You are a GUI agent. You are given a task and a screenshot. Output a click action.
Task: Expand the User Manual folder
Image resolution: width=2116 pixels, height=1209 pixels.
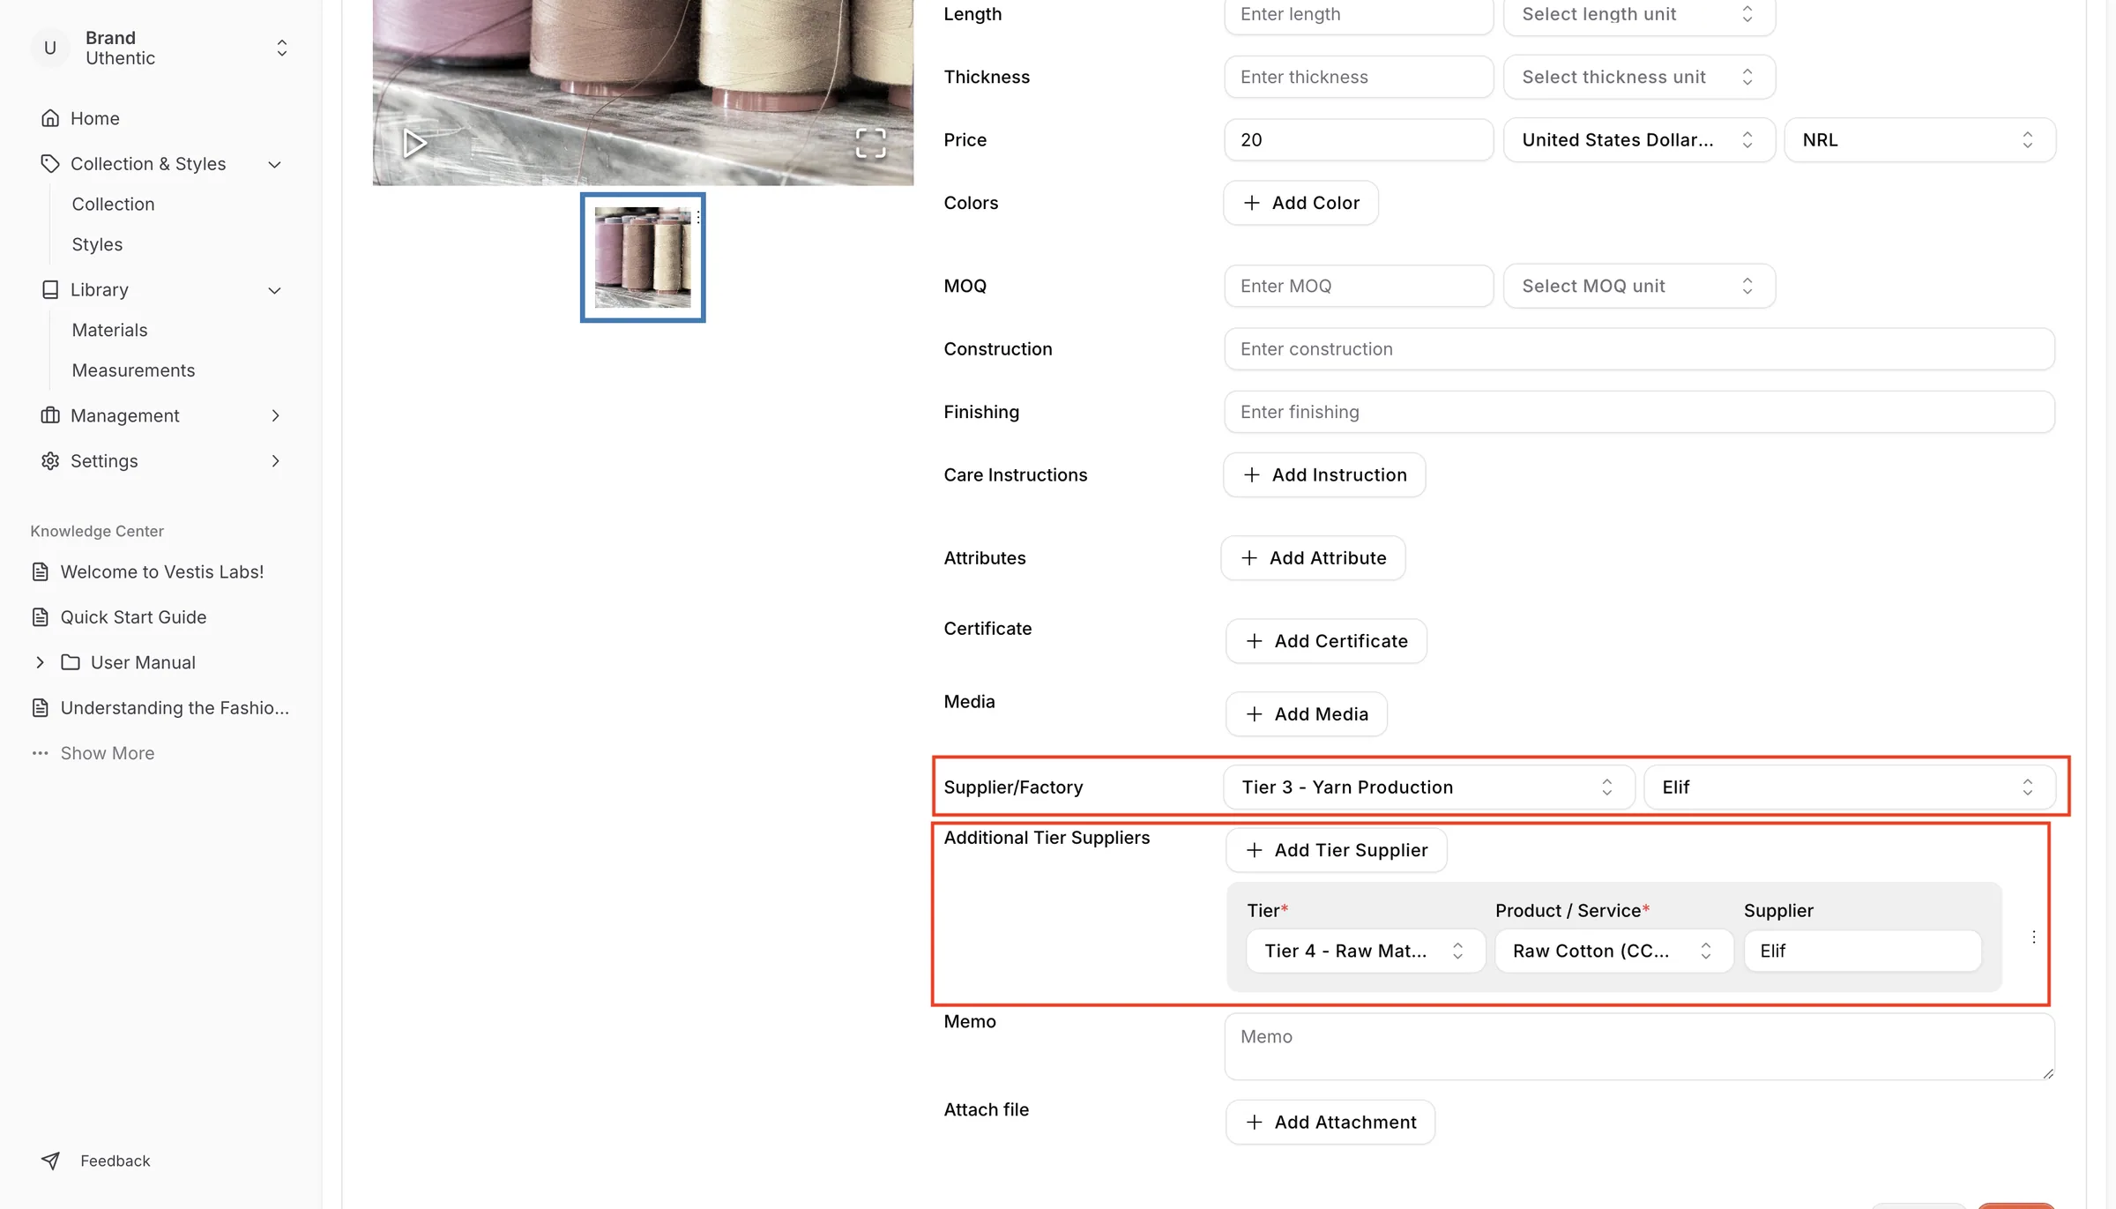click(x=40, y=662)
